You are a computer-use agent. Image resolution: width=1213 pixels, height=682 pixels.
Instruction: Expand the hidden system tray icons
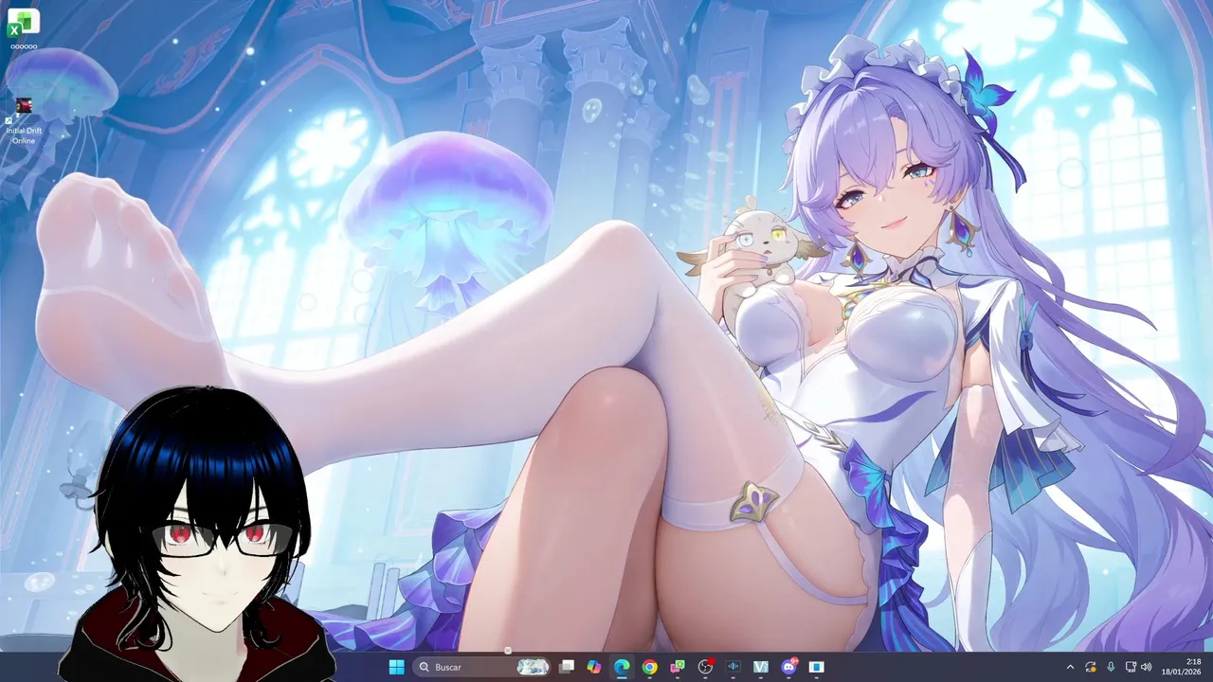1071,667
